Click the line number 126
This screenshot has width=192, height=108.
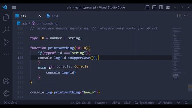pyautogui.click(x=20, y=58)
